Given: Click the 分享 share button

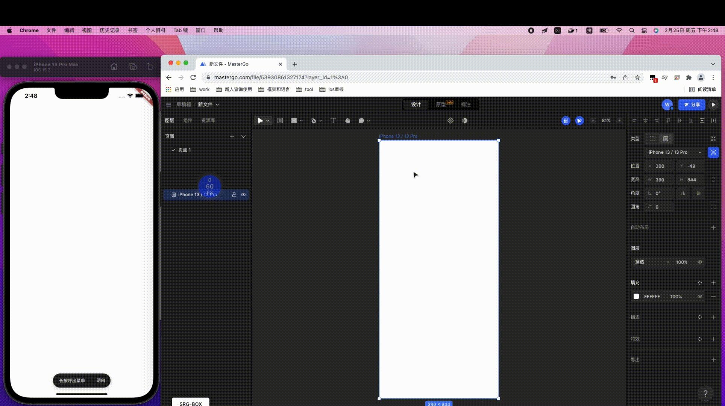Looking at the screenshot, I should pos(692,105).
